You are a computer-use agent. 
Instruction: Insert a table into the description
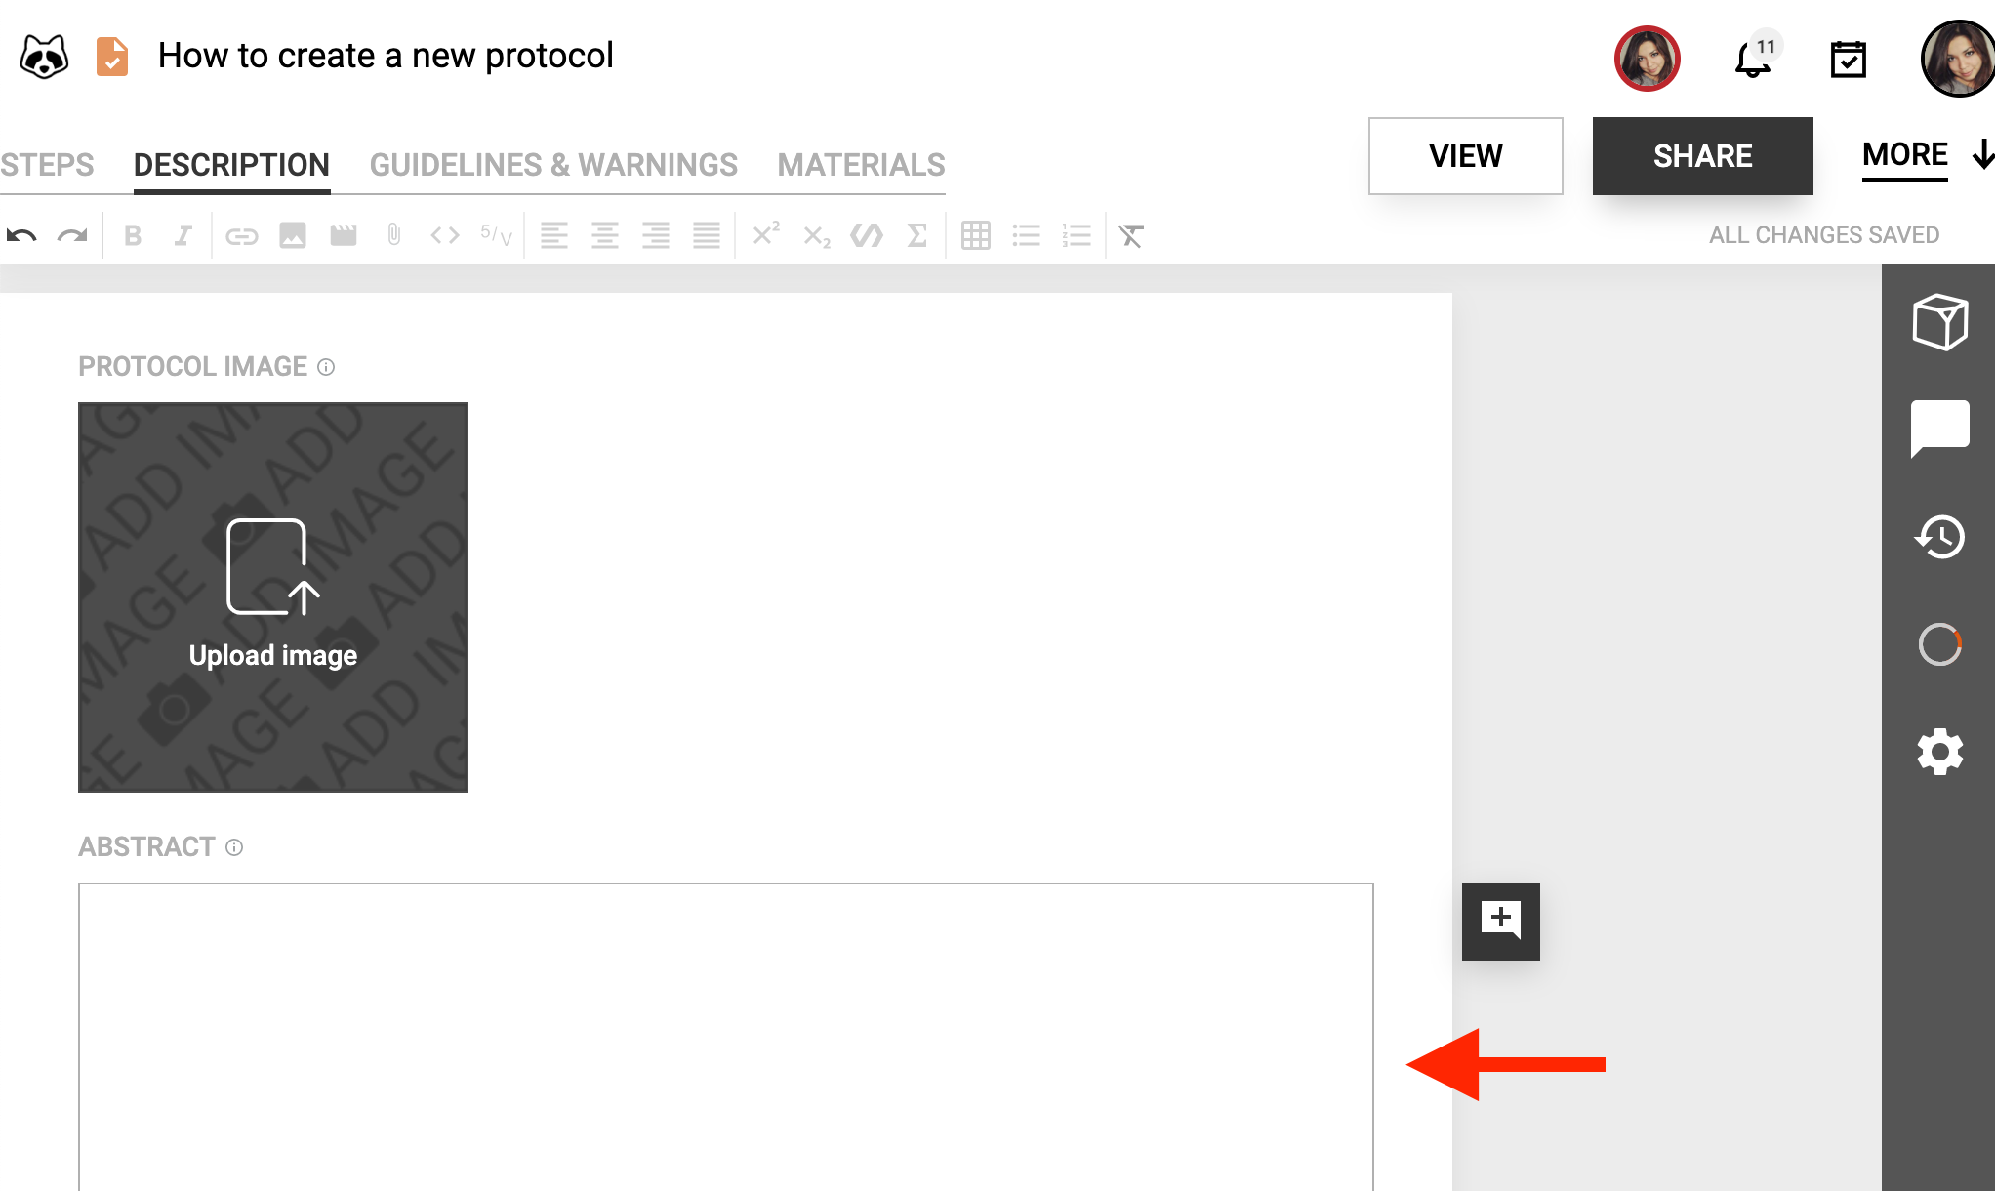coord(976,234)
